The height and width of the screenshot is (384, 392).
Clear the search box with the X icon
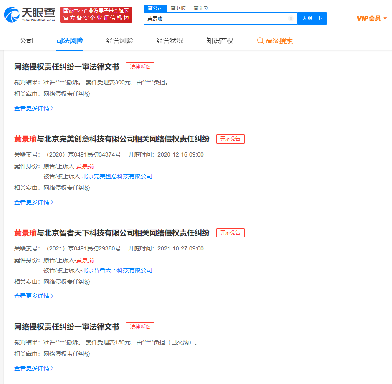click(x=291, y=18)
